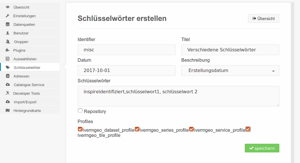Click the wrench icon for Einstellungen

point(7,16)
